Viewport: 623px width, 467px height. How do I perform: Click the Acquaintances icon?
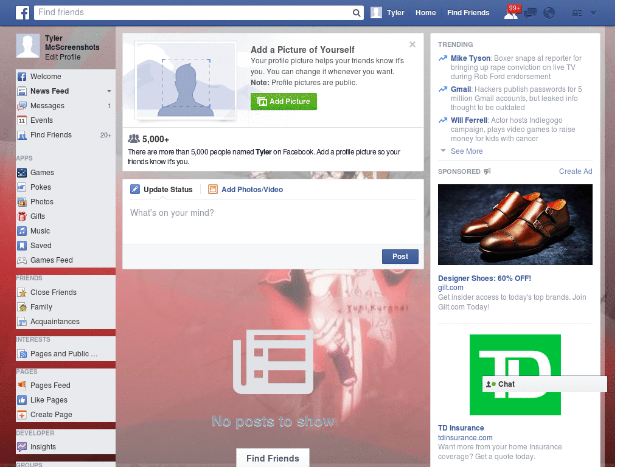click(22, 322)
